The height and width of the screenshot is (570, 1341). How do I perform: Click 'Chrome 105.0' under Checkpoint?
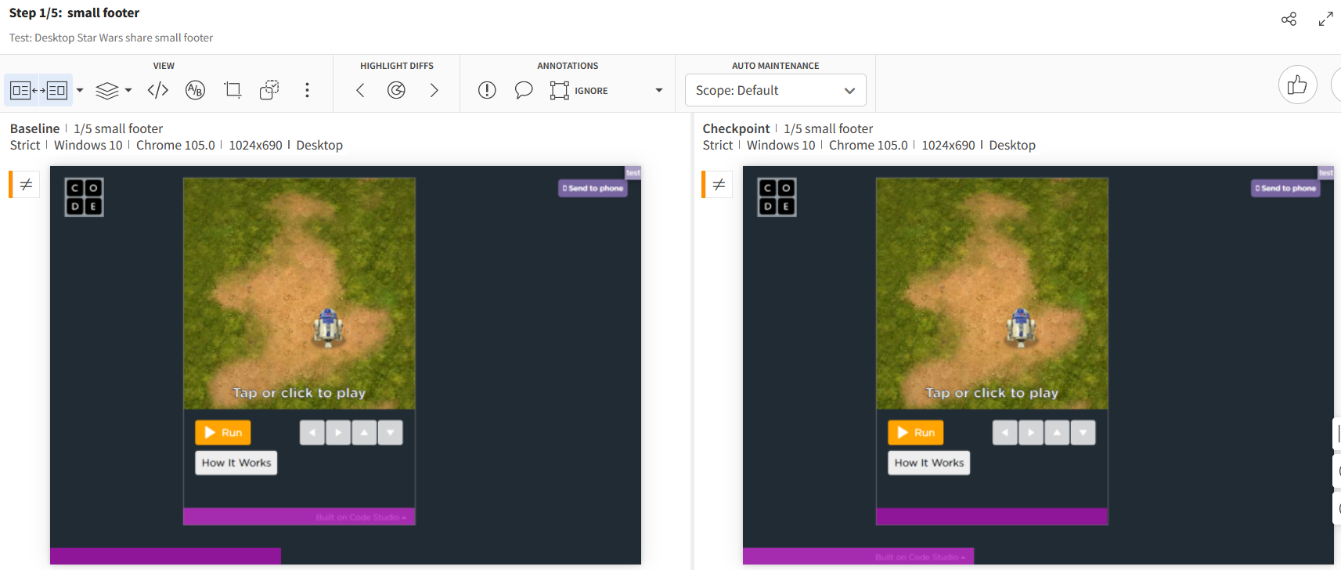(x=868, y=145)
